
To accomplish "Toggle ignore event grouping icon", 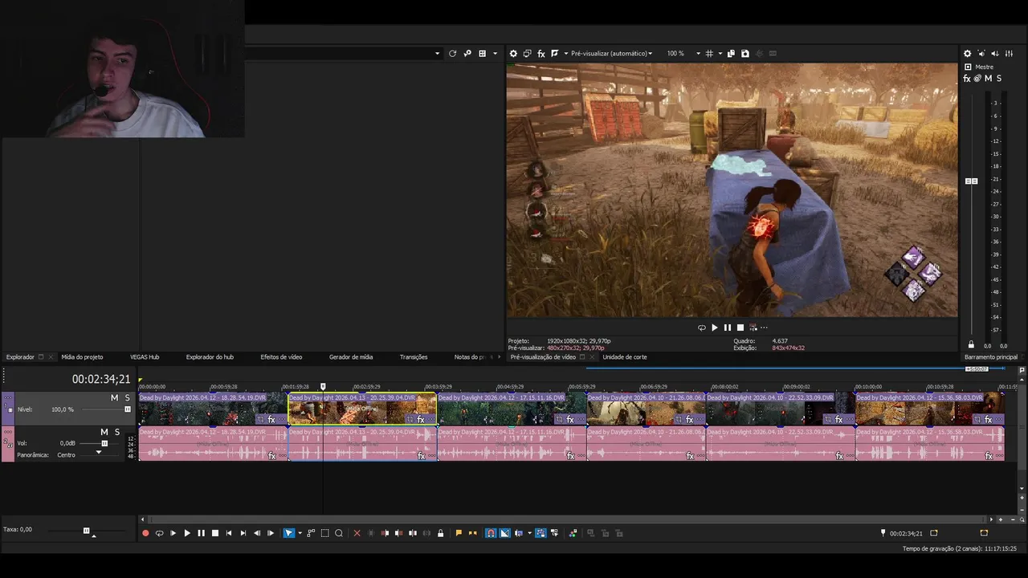I will 554,533.
